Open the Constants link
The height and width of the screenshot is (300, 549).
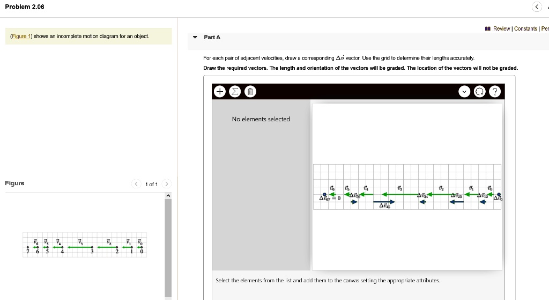tap(525, 28)
